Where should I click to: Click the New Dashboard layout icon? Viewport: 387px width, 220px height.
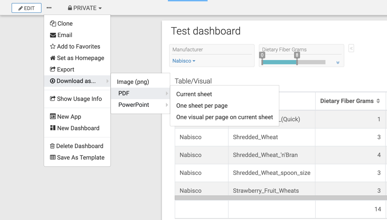[53, 128]
